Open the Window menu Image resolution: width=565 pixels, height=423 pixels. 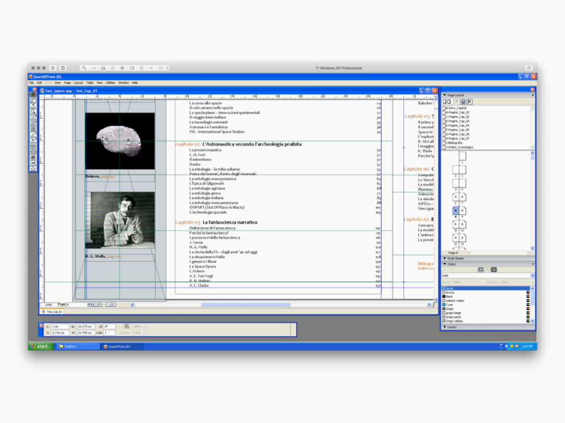(x=124, y=83)
